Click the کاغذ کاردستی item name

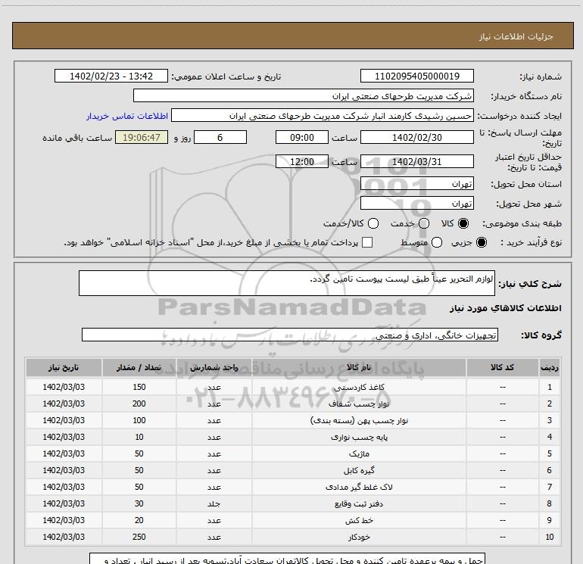[359, 387]
